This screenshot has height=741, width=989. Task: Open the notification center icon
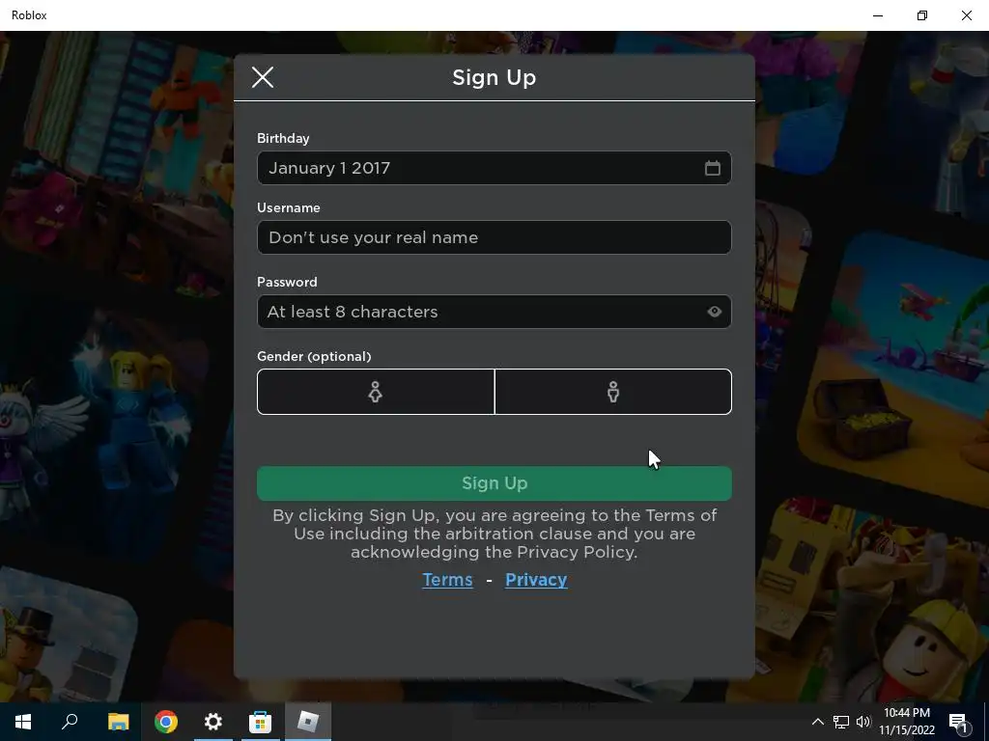[958, 722]
